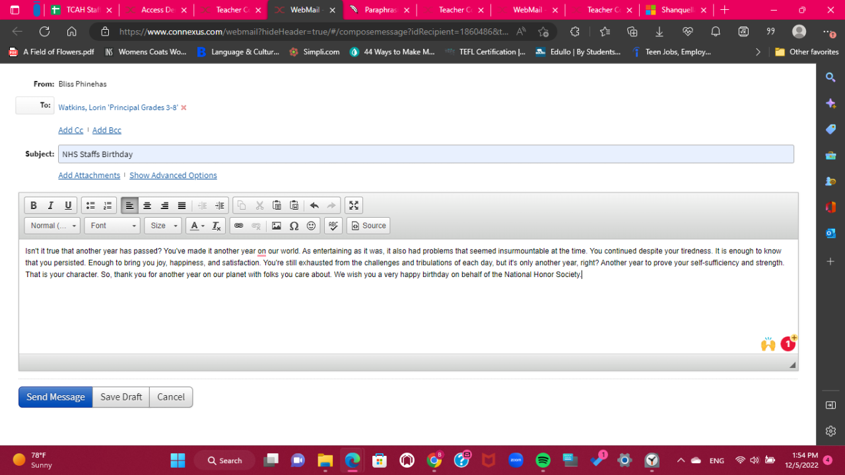Open a new browser tab
The image size is (845, 475).
[725, 10]
